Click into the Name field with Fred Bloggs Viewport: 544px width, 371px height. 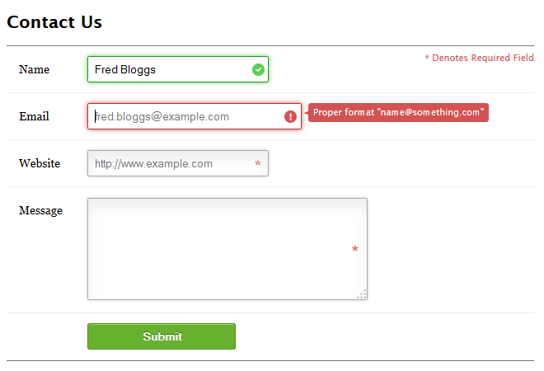(x=178, y=69)
